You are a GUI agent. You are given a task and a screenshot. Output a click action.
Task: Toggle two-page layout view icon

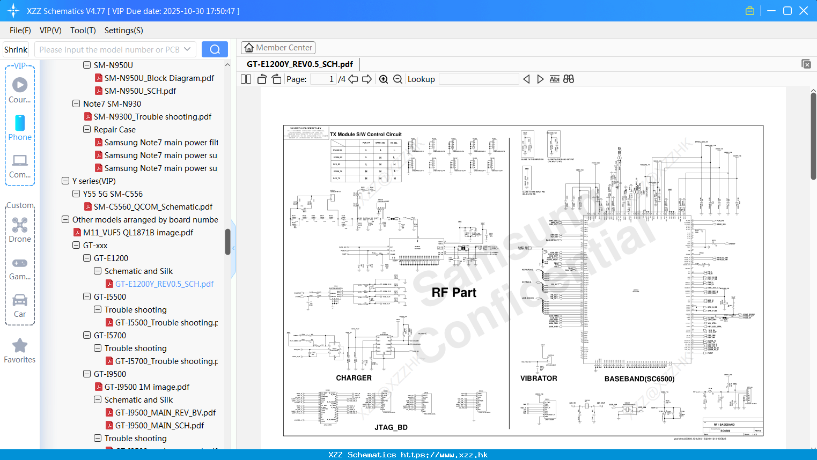(x=246, y=79)
